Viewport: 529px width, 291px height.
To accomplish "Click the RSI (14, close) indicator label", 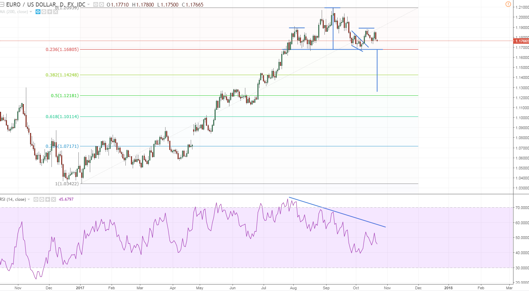I will (13, 199).
